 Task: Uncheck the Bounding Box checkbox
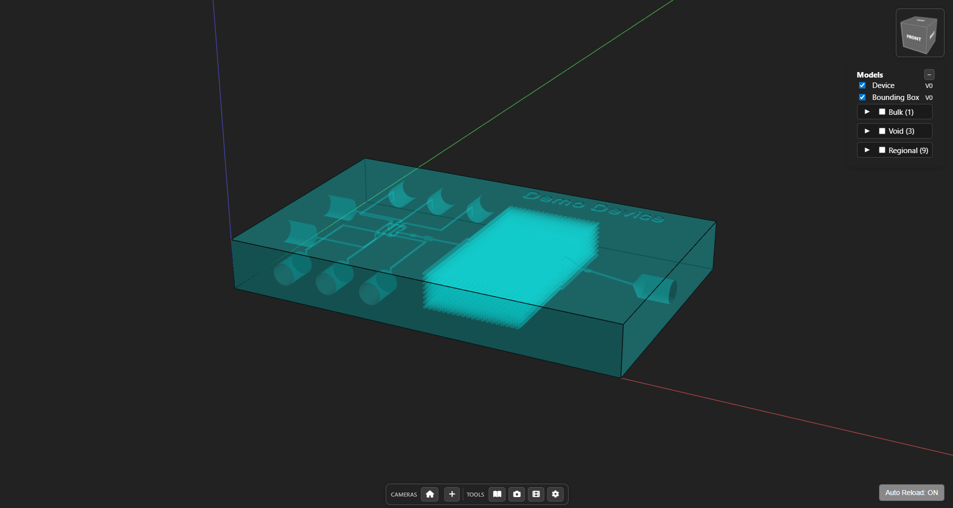[863, 97]
